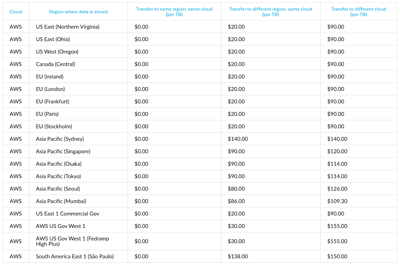Select the Canada (Central) region cell
This screenshot has height=266, width=400.
[55, 64]
